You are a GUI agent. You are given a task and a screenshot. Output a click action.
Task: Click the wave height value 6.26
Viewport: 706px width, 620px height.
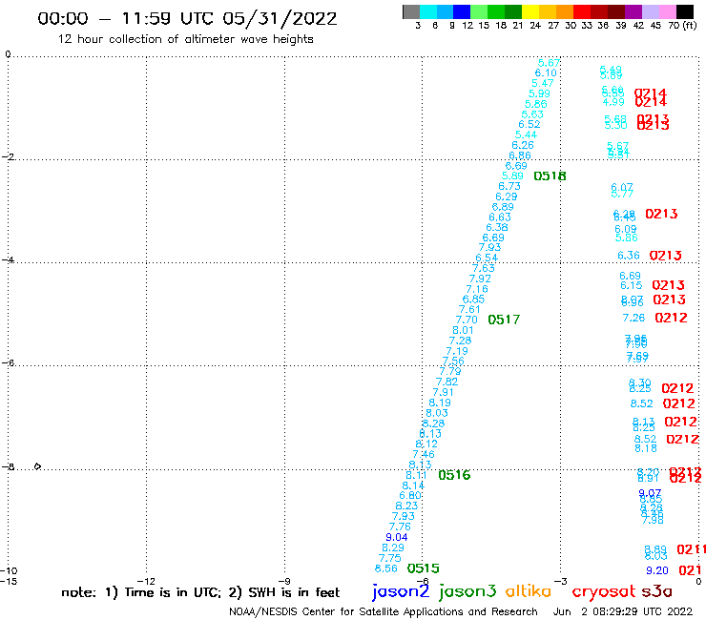(x=523, y=145)
